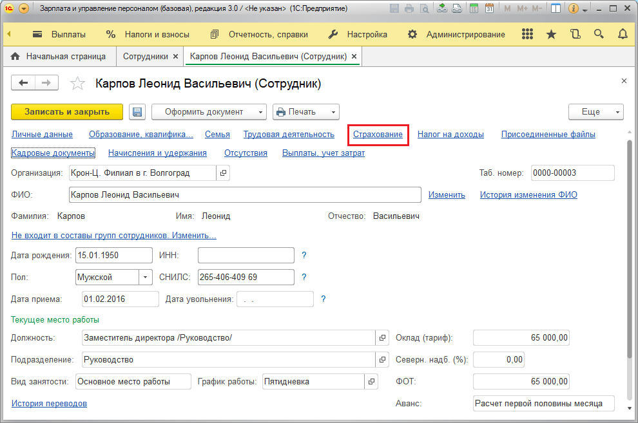Click the vertical scrollbar of the form

[x=630, y=268]
